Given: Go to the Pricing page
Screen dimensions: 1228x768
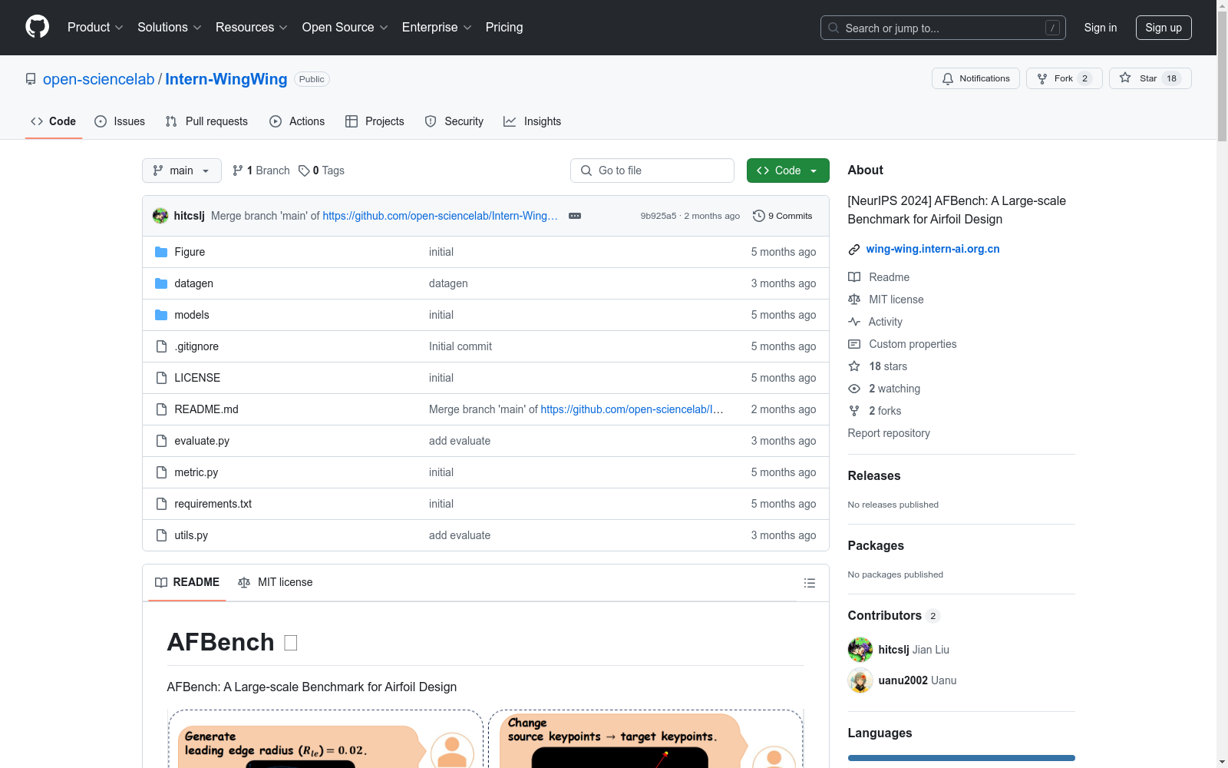Looking at the screenshot, I should (x=504, y=27).
